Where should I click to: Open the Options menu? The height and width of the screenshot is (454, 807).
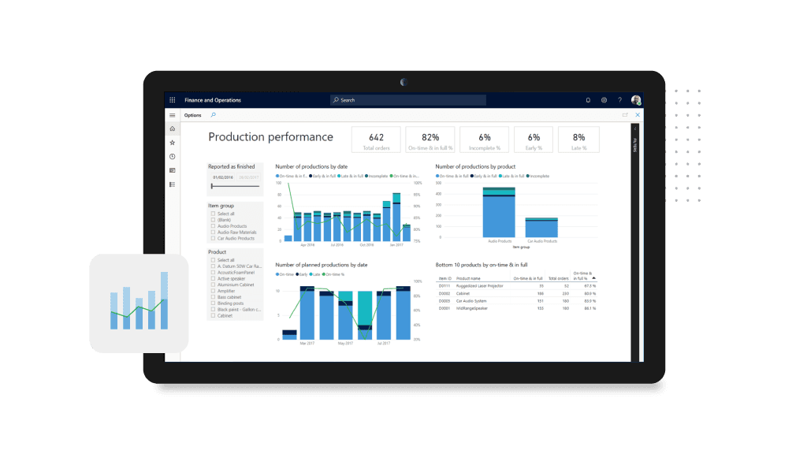(192, 115)
